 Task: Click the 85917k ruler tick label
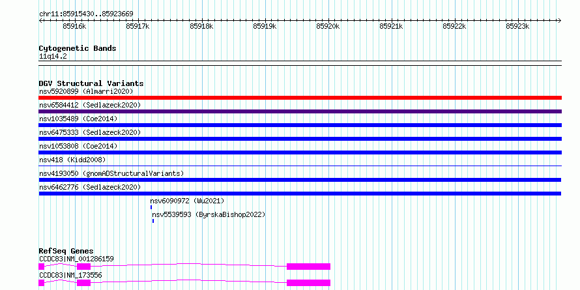coord(138,26)
